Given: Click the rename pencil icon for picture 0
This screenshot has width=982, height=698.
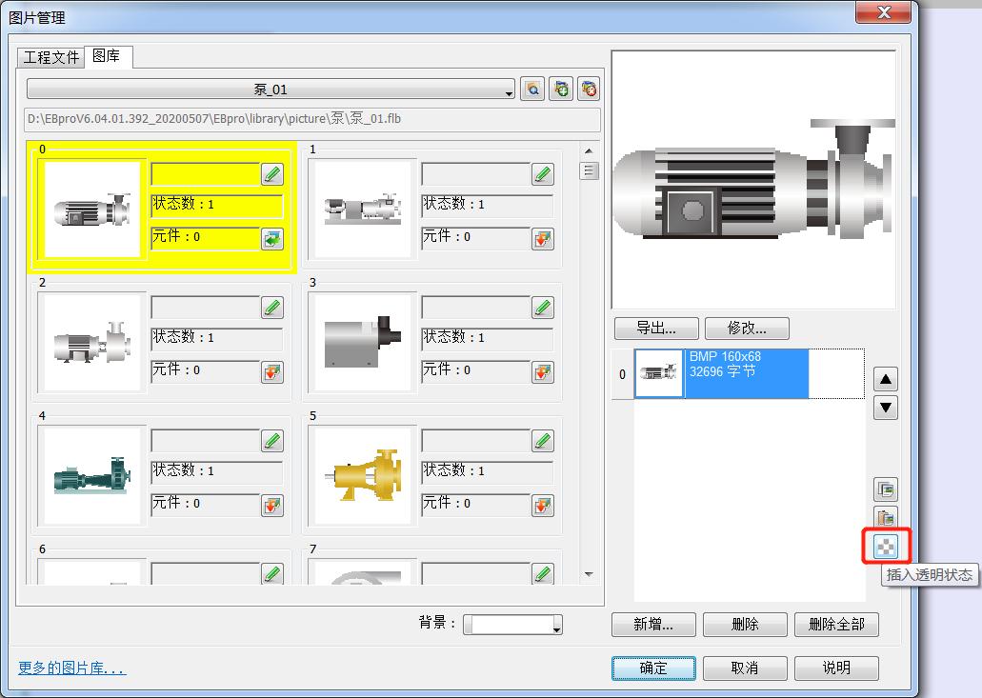Looking at the screenshot, I should pos(272,174).
